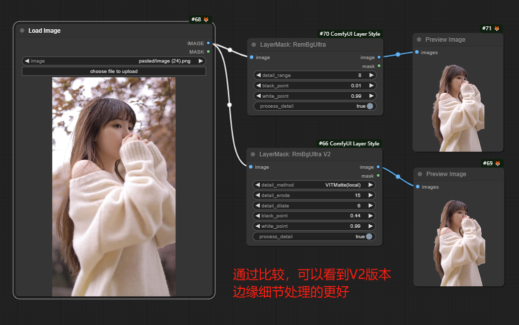Click choose file to upload button

click(x=114, y=71)
